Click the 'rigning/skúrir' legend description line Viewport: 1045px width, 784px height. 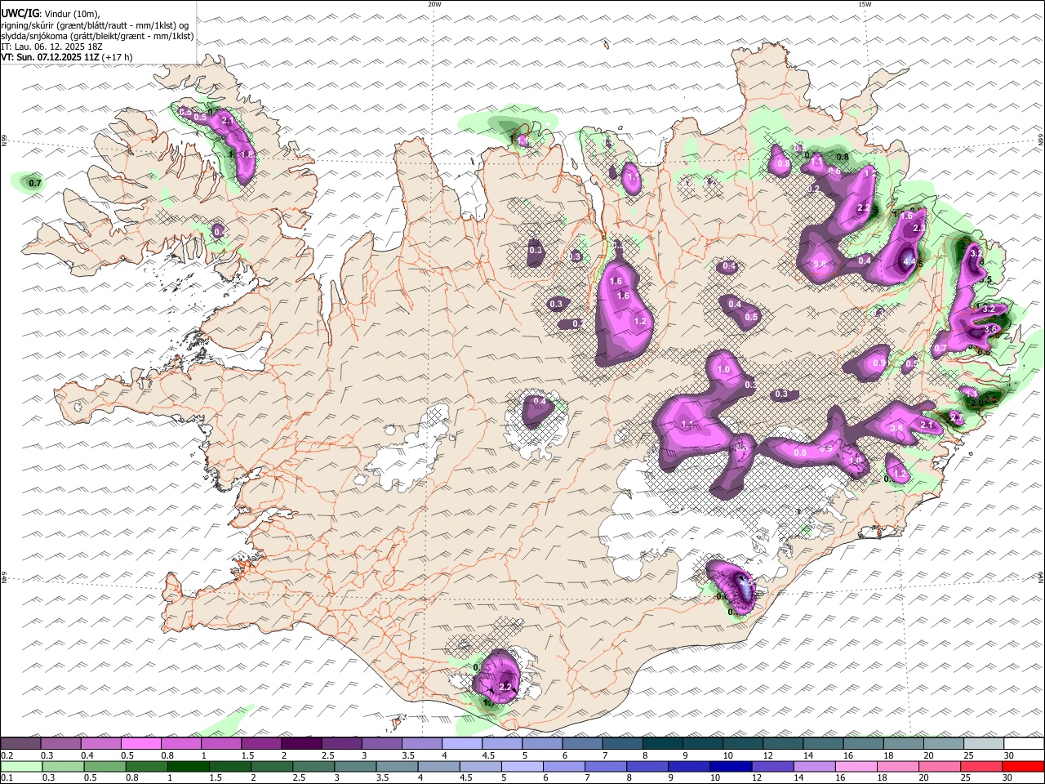click(95, 25)
